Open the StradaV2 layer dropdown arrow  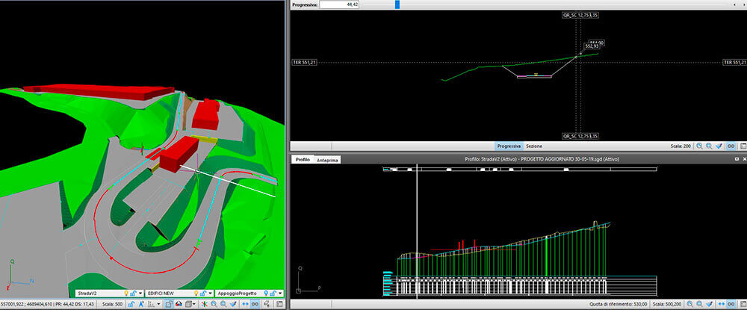tap(140, 294)
